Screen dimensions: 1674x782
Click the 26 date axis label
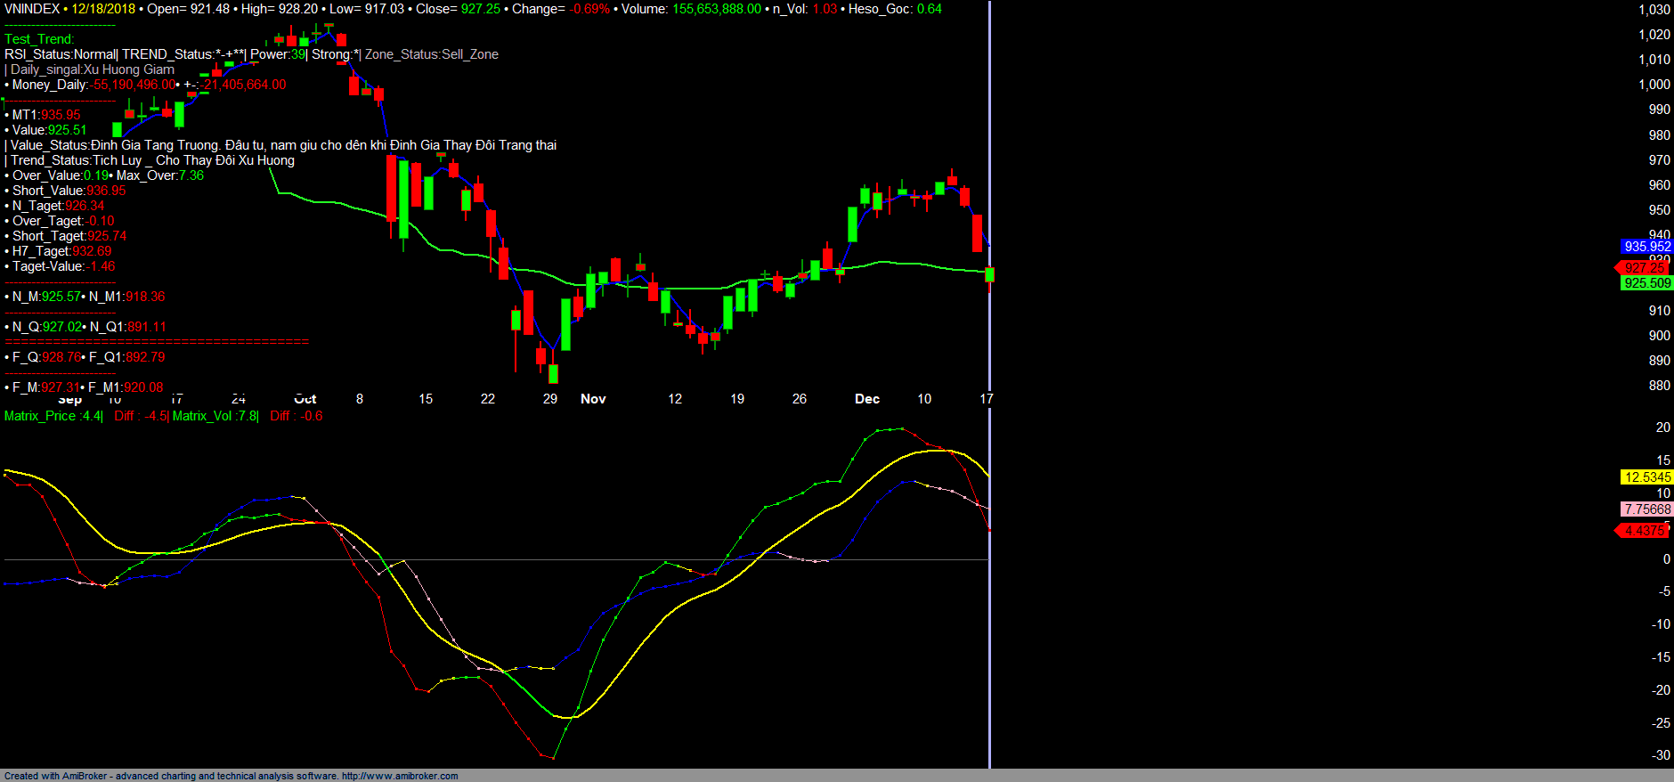(800, 399)
